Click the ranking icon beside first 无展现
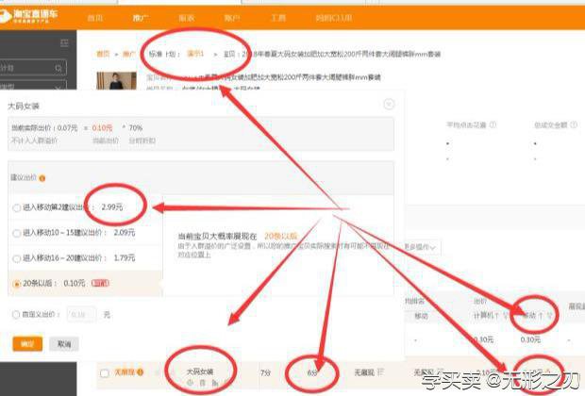This screenshot has height=396, width=585. 380,372
